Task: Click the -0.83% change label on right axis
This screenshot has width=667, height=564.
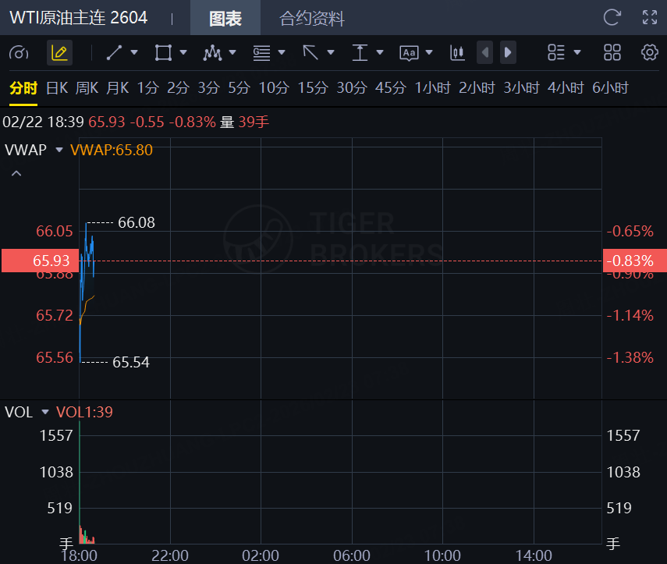Action: (x=635, y=261)
